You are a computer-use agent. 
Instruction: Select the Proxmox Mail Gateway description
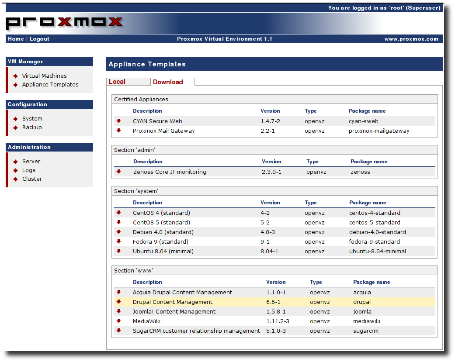point(163,131)
